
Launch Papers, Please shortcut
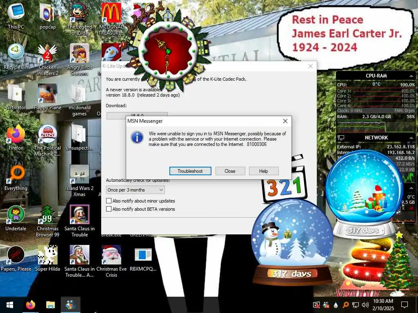pos(16,259)
